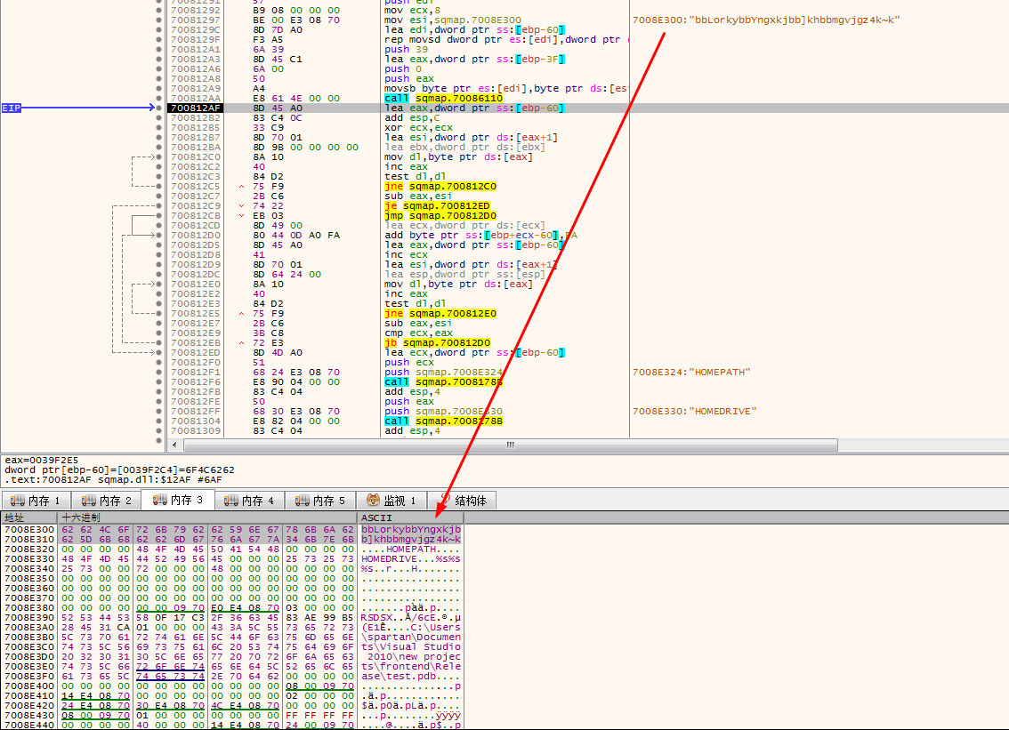Click the EIP pointer label
Image resolution: width=1009 pixels, height=730 pixels.
point(12,108)
